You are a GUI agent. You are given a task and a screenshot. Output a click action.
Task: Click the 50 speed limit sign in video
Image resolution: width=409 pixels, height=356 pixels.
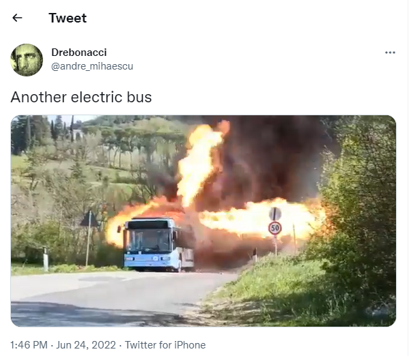(275, 228)
